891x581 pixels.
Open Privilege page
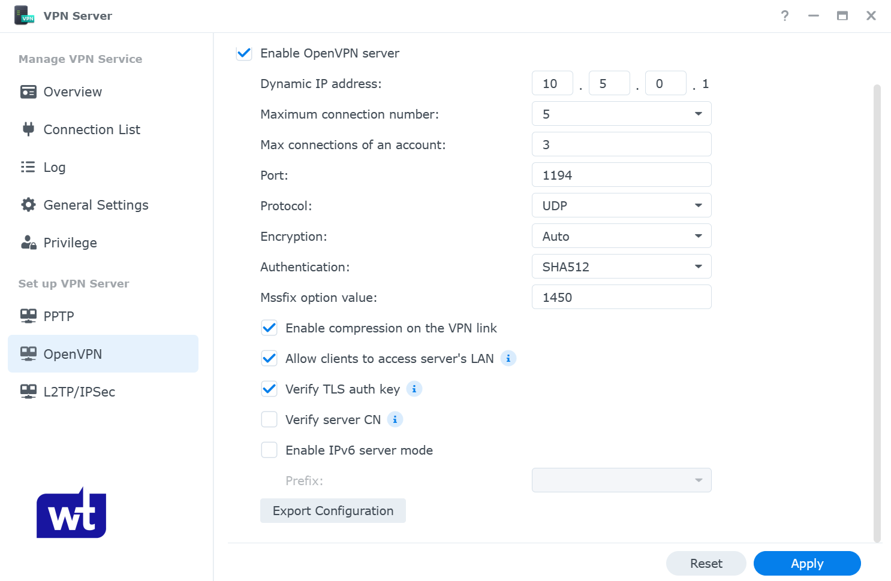pyautogui.click(x=103, y=243)
